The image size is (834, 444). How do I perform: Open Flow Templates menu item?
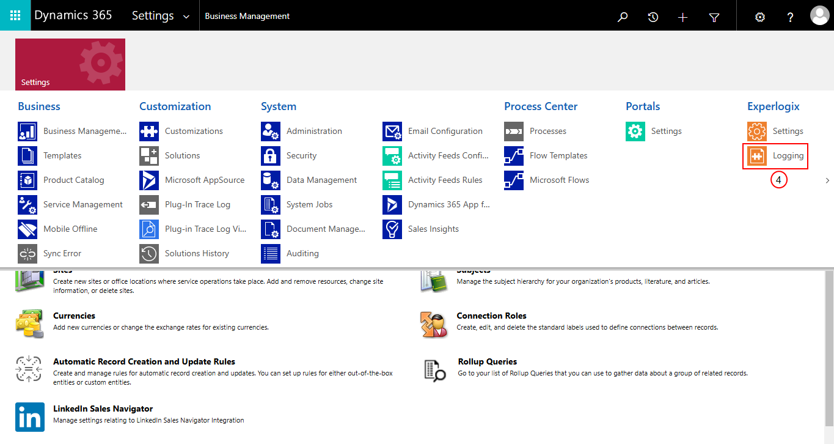(558, 155)
